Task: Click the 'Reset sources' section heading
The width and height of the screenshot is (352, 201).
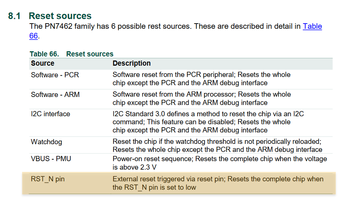Action: [x=60, y=16]
